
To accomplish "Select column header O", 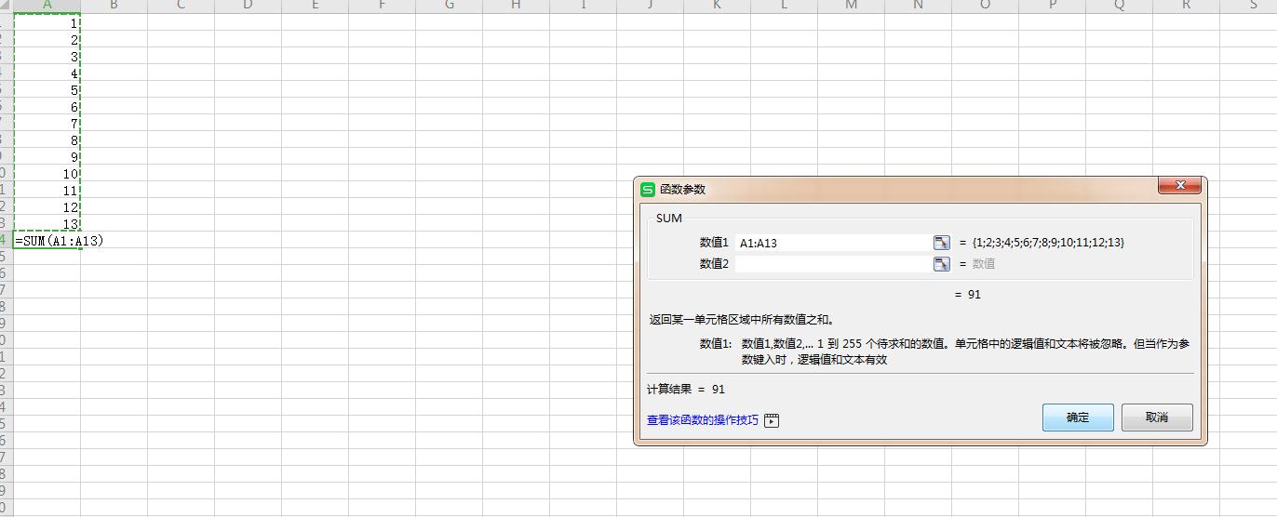I will click(985, 6).
